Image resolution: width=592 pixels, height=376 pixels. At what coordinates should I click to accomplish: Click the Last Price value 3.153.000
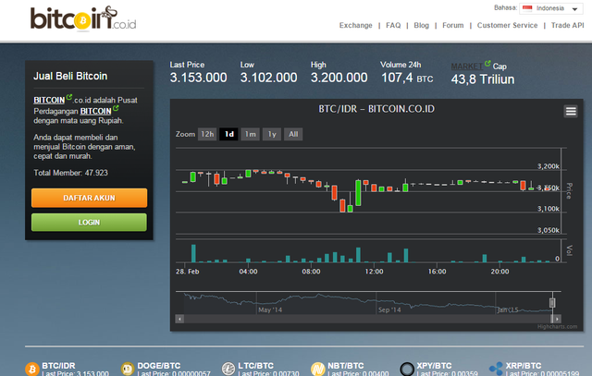pyautogui.click(x=198, y=78)
